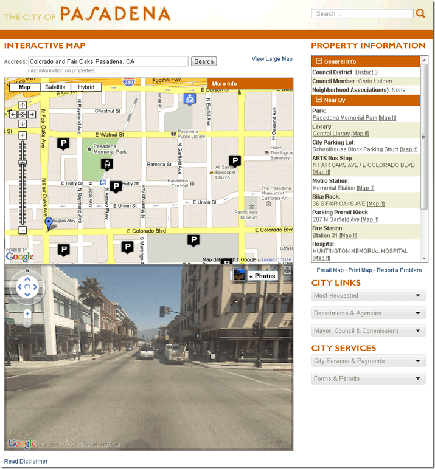The height and width of the screenshot is (469, 435).
Task: Switch to Satellite view tab
Action: [x=55, y=87]
